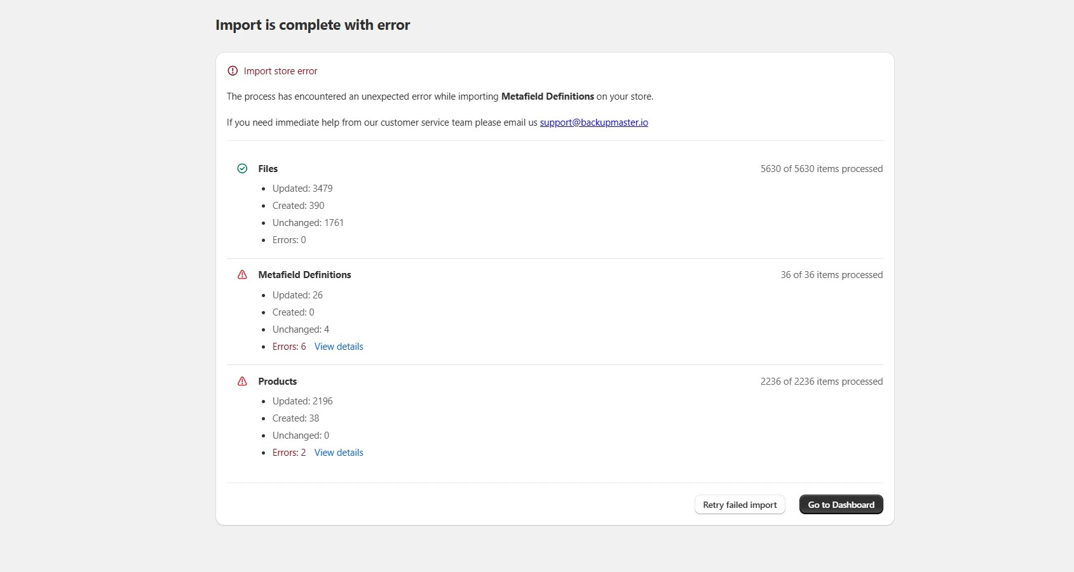Select the Products section heading
This screenshot has height=572, width=1074.
click(277, 382)
